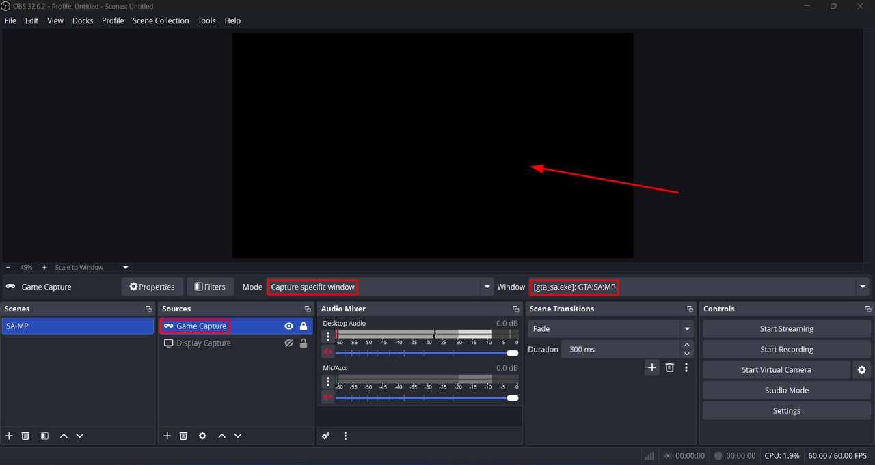This screenshot has width=875, height=465.
Task: Open Mic/Aux three-dot options
Action: 328,382
